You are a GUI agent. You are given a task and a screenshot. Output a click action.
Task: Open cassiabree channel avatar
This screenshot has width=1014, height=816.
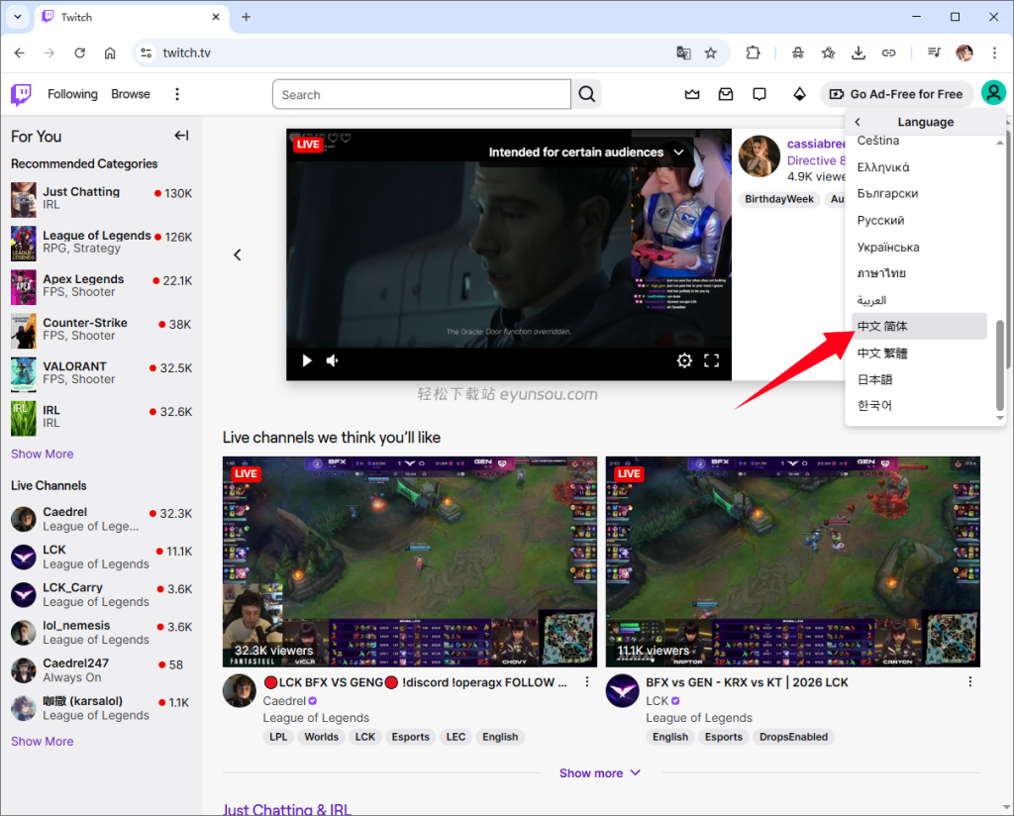(x=760, y=155)
